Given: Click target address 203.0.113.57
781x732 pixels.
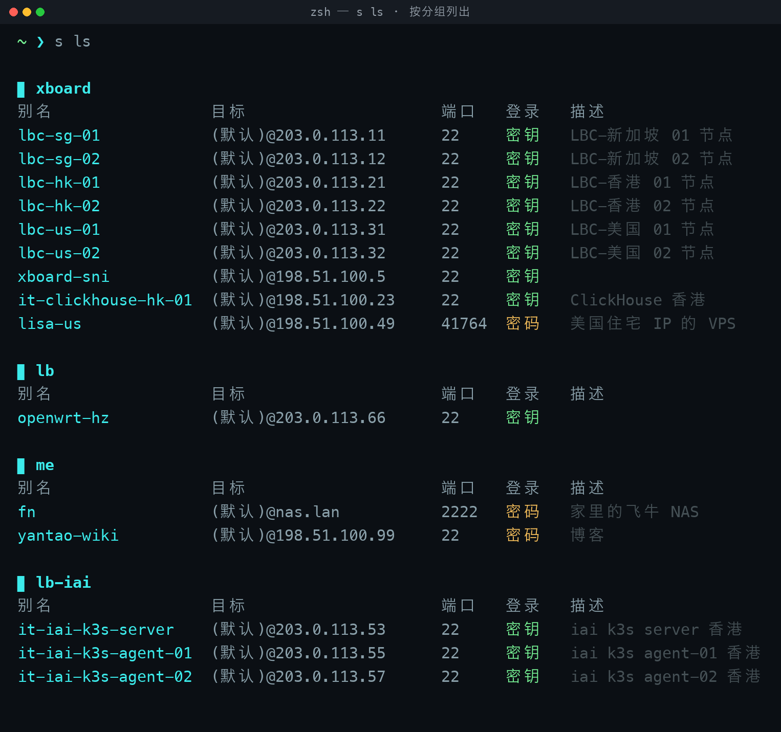Looking at the screenshot, I should coord(331,677).
